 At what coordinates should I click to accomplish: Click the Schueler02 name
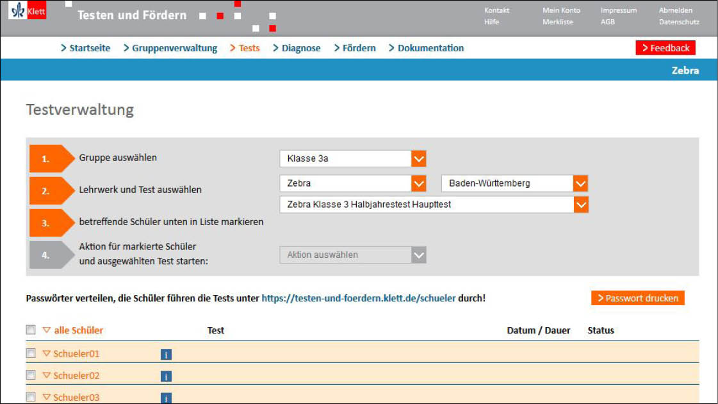[76, 376]
